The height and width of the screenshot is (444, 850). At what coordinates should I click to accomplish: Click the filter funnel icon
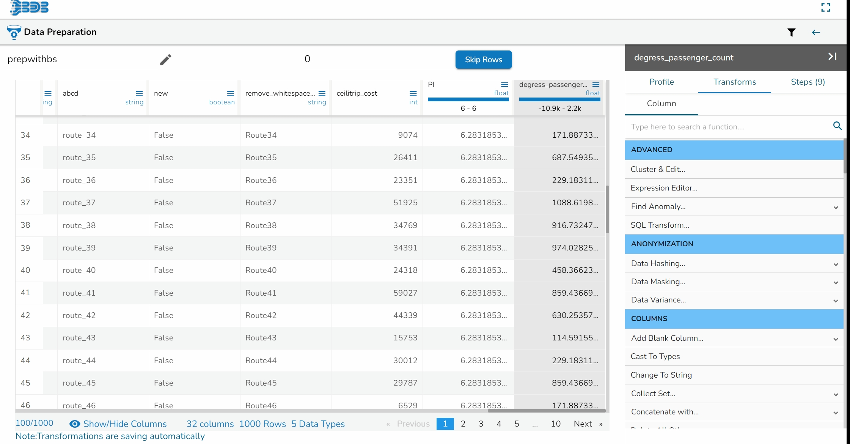[x=791, y=33]
